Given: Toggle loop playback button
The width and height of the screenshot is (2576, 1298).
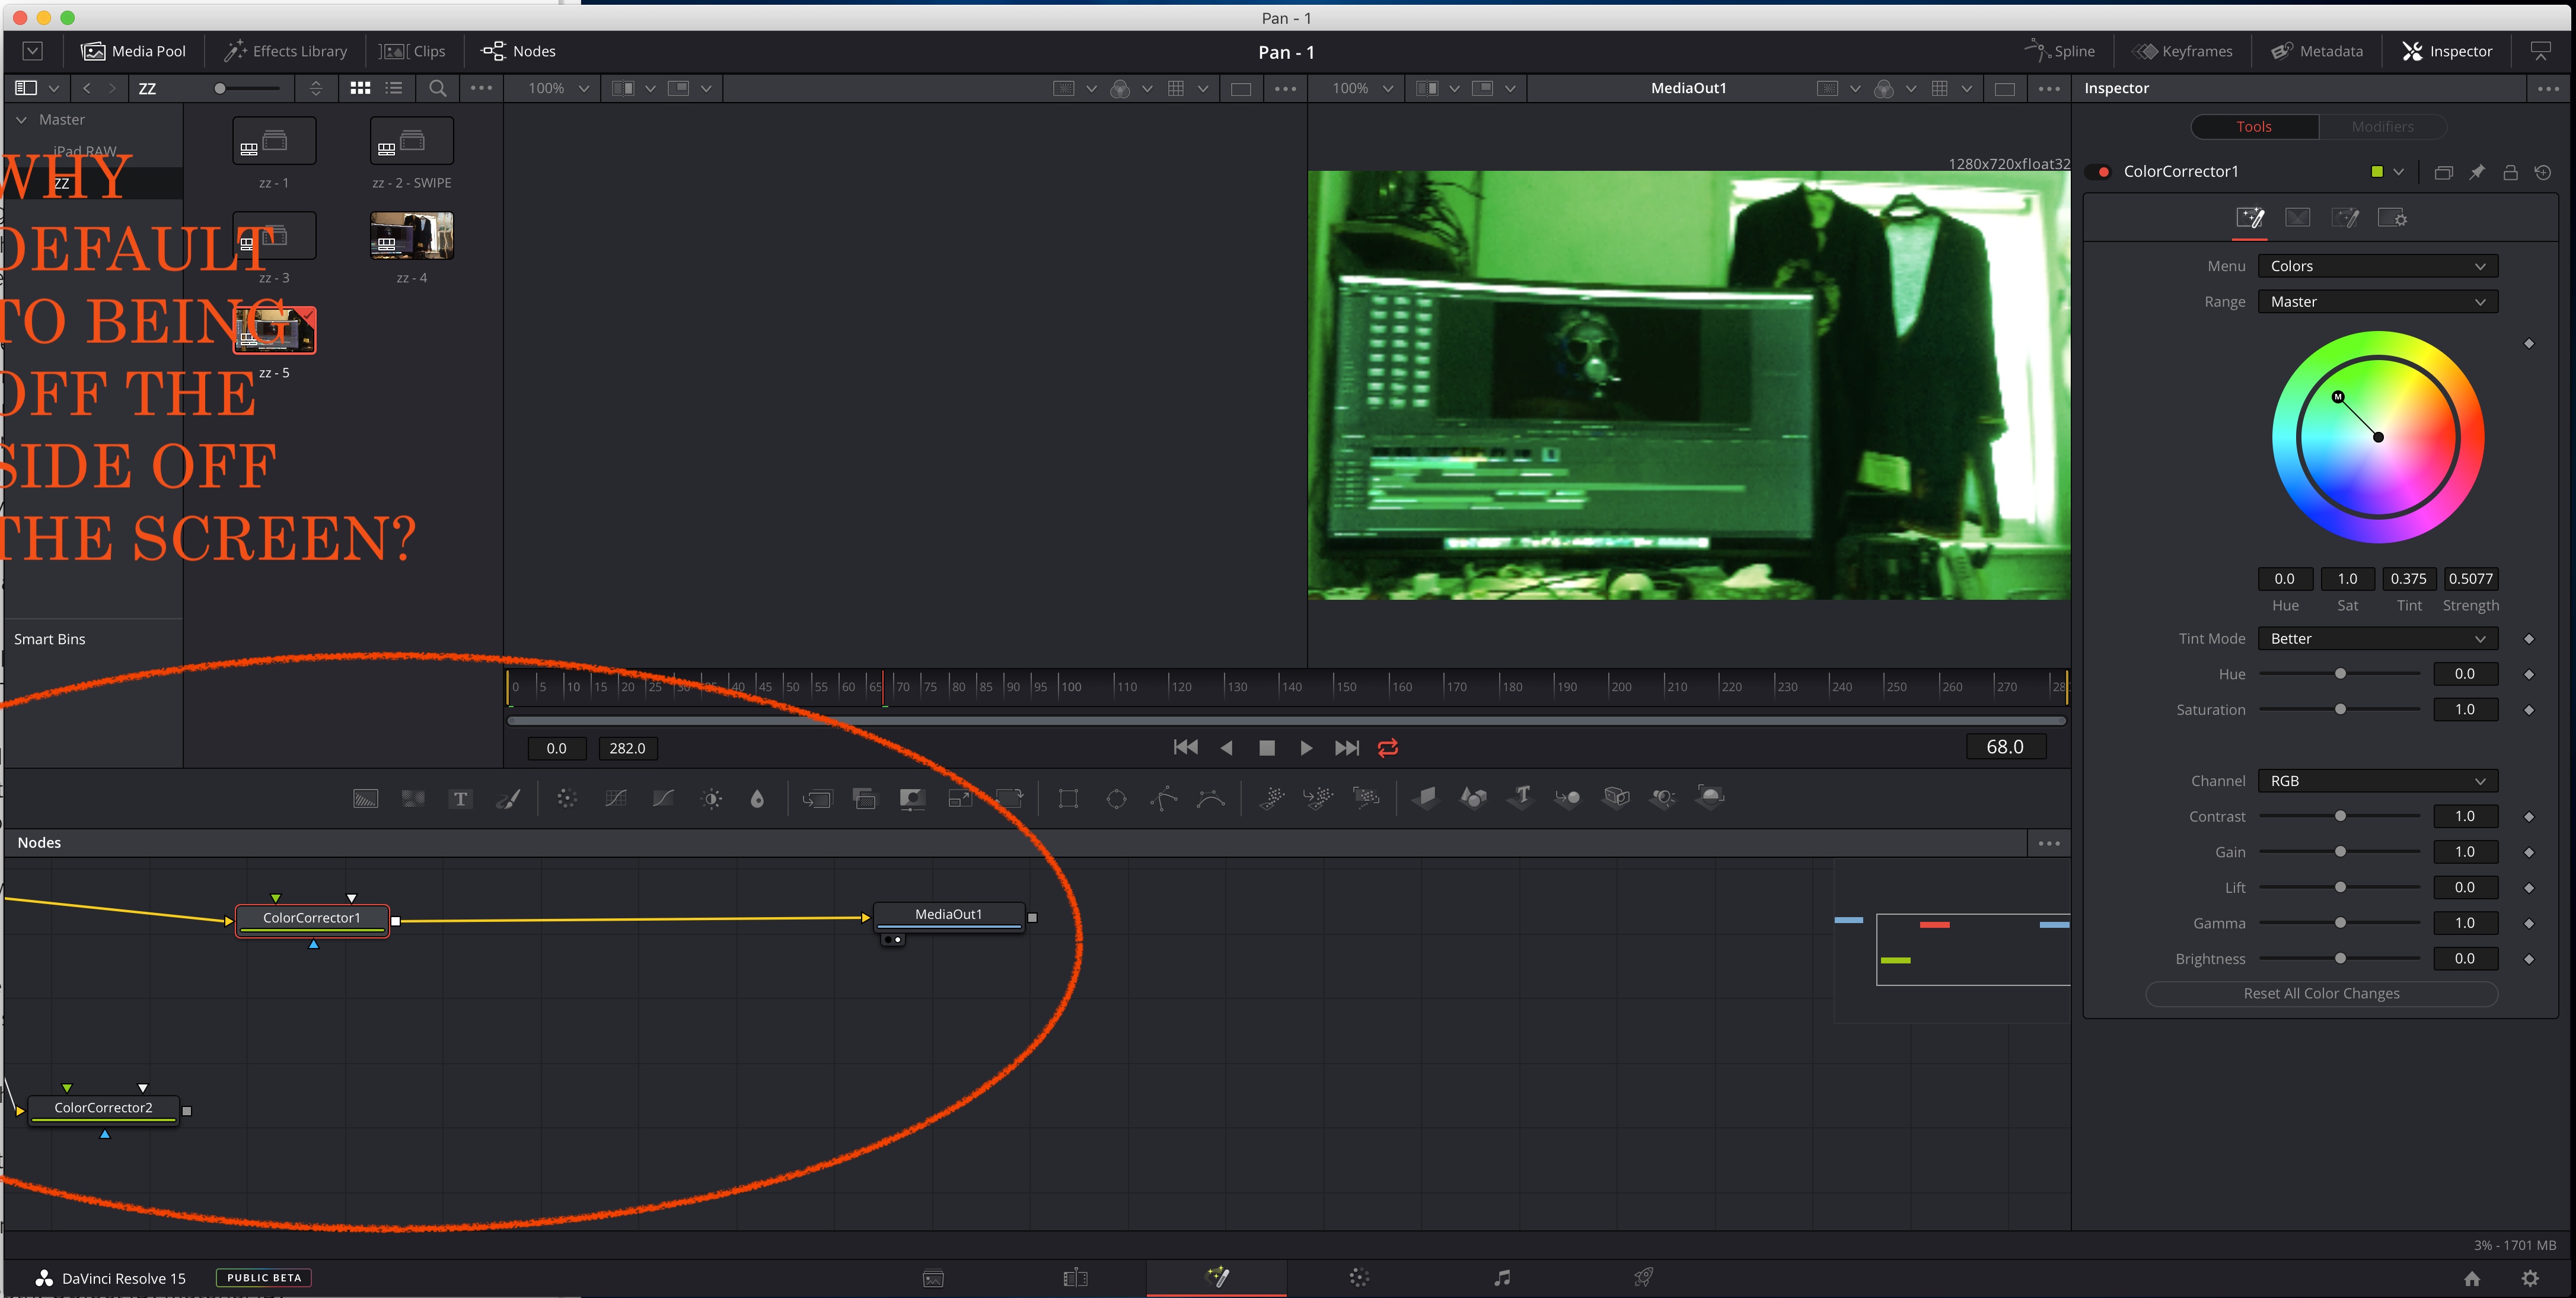Looking at the screenshot, I should click(1388, 747).
